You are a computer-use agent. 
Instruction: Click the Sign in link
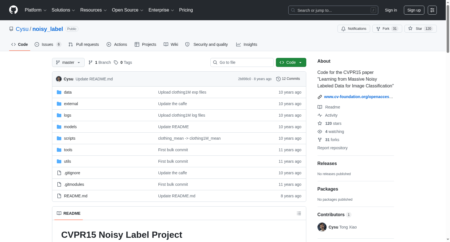click(391, 10)
